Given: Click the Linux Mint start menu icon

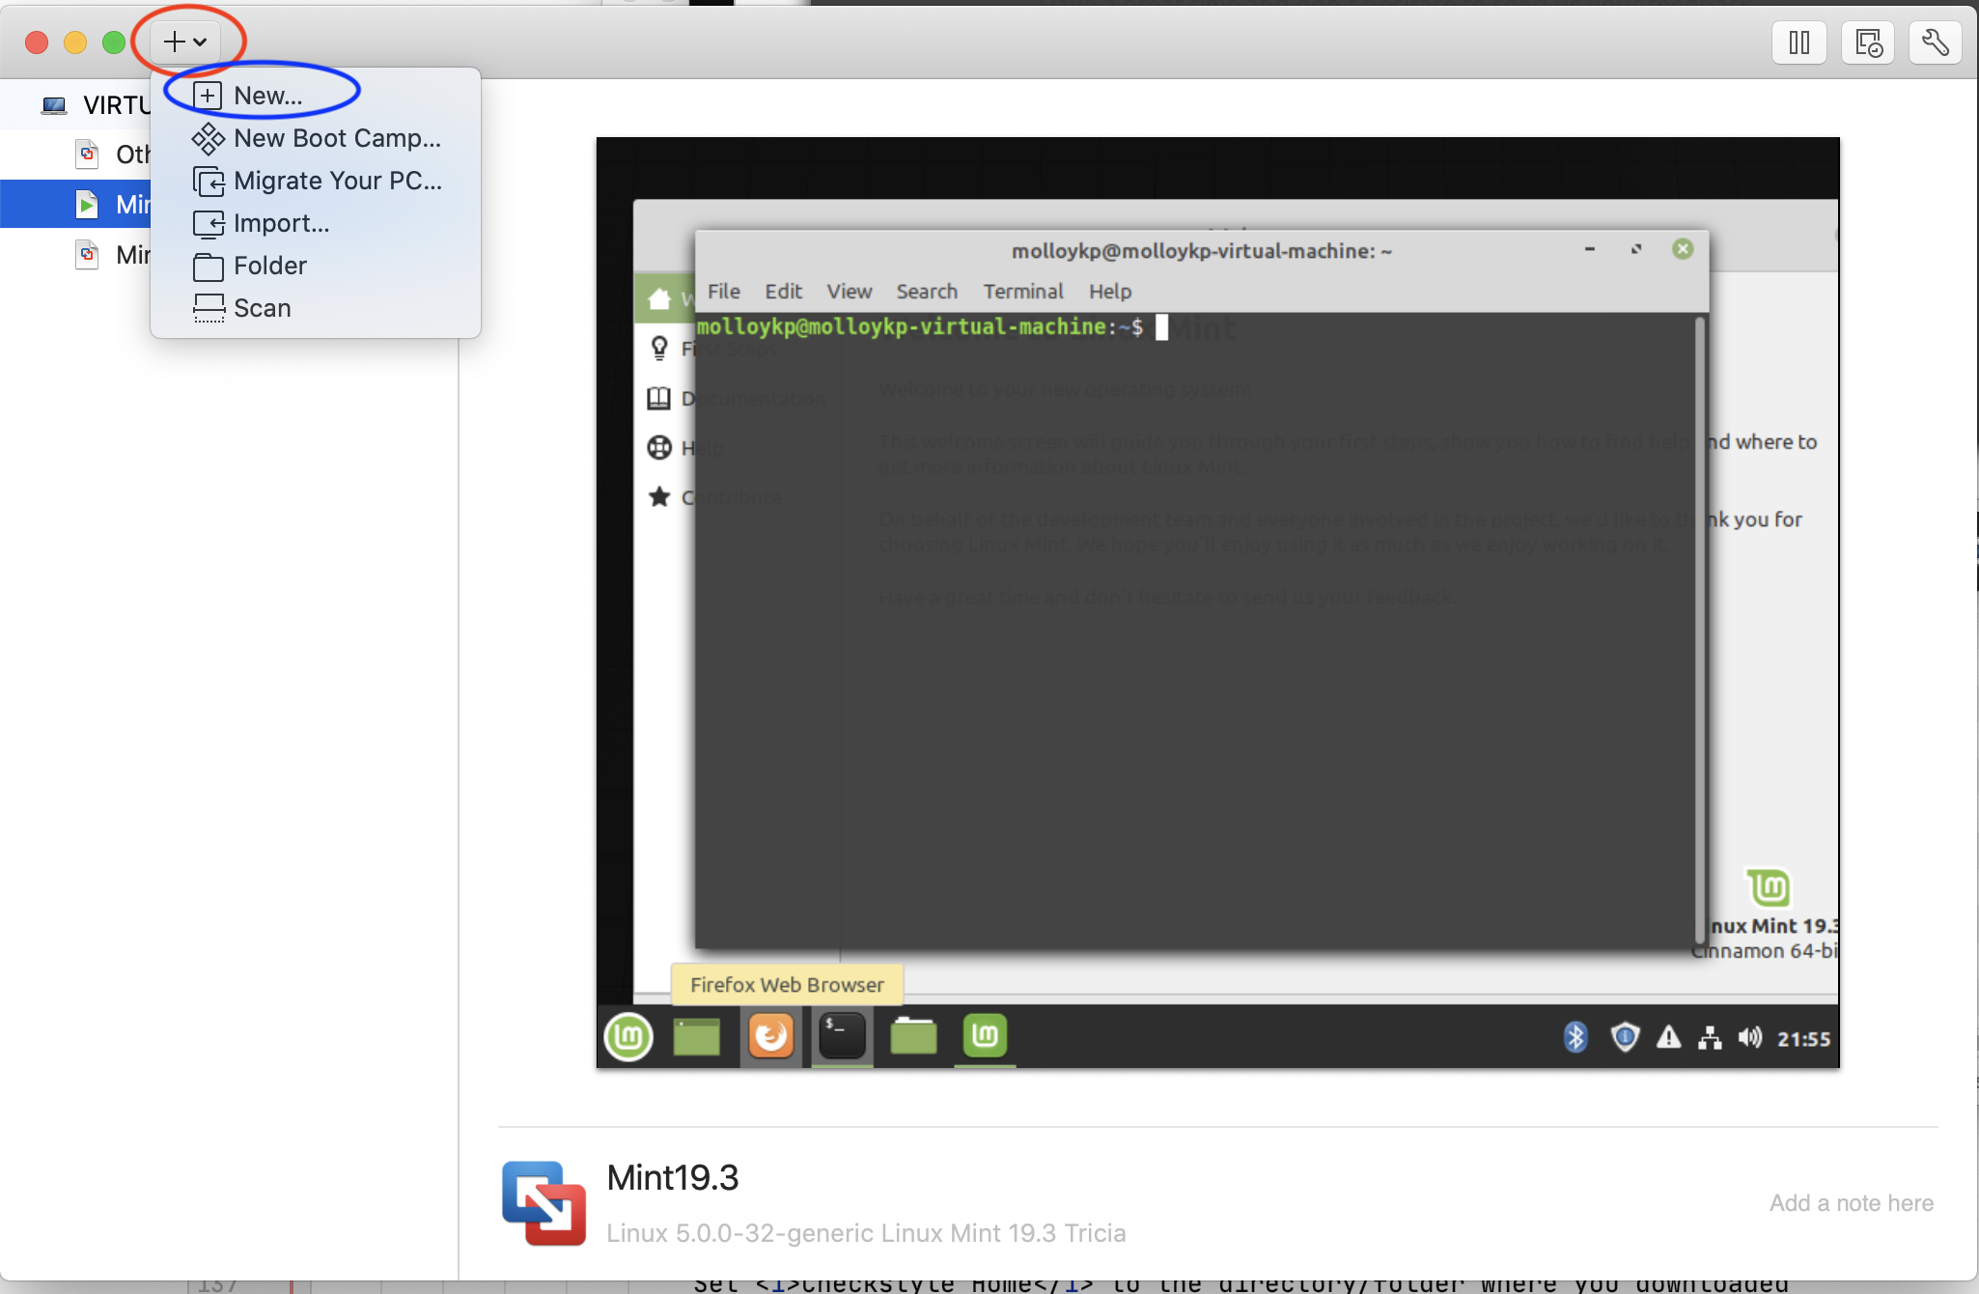Looking at the screenshot, I should pos(628,1037).
